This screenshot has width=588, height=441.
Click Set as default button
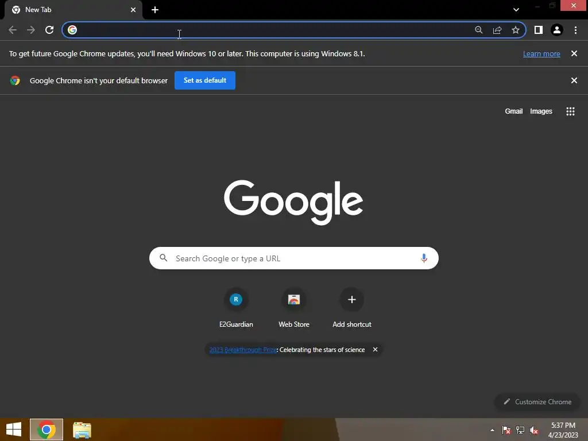click(x=205, y=80)
